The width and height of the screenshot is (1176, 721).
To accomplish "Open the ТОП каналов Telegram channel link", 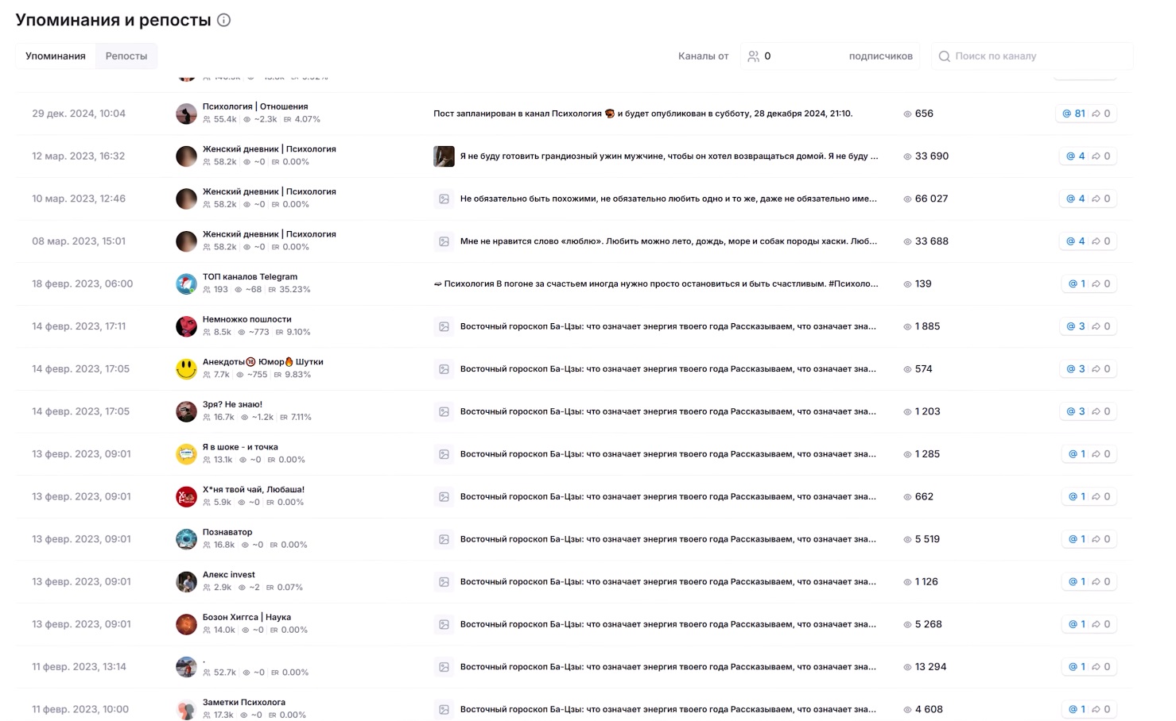I will point(250,277).
